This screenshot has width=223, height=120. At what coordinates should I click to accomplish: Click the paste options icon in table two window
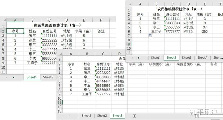tap(151, 36)
